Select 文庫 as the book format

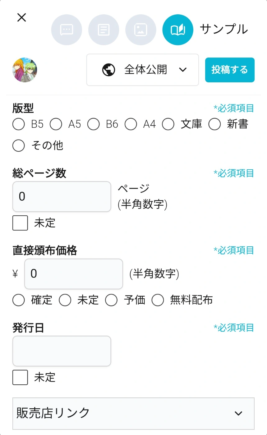pos(168,125)
